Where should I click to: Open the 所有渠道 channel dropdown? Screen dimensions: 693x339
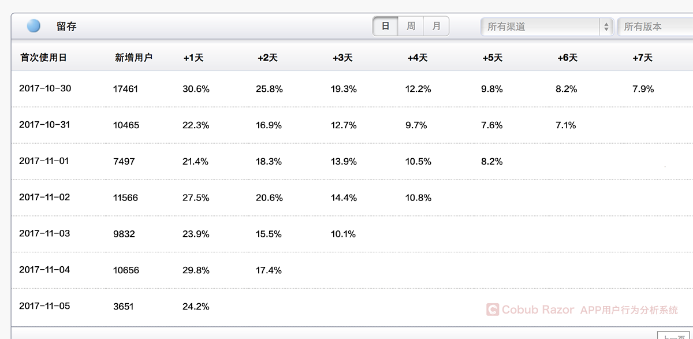tap(547, 27)
